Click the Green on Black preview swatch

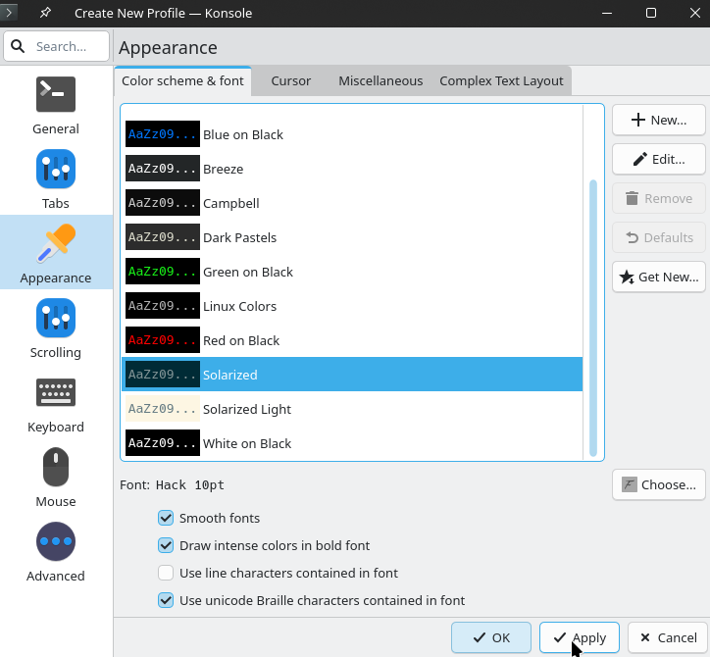pyautogui.click(x=163, y=272)
